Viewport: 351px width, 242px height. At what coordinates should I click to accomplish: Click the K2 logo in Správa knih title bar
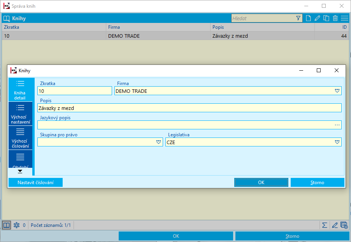click(x=7, y=6)
